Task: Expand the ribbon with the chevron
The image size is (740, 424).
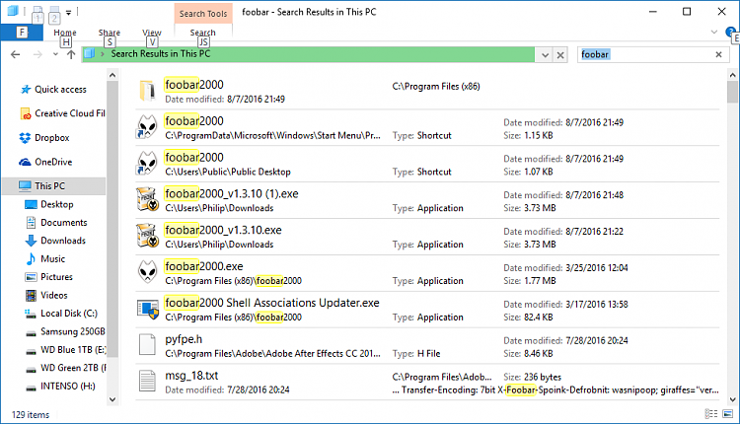Action: point(714,33)
